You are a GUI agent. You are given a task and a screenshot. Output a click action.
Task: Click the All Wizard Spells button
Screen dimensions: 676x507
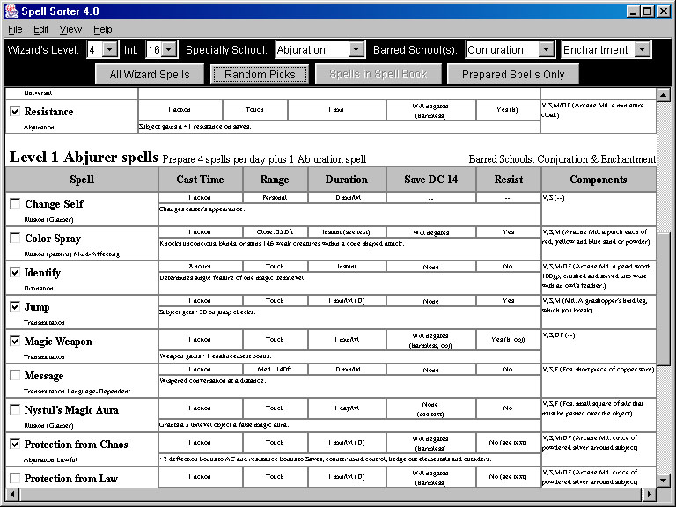coord(149,74)
